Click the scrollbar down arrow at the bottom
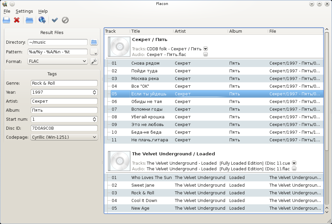 (x=327, y=212)
